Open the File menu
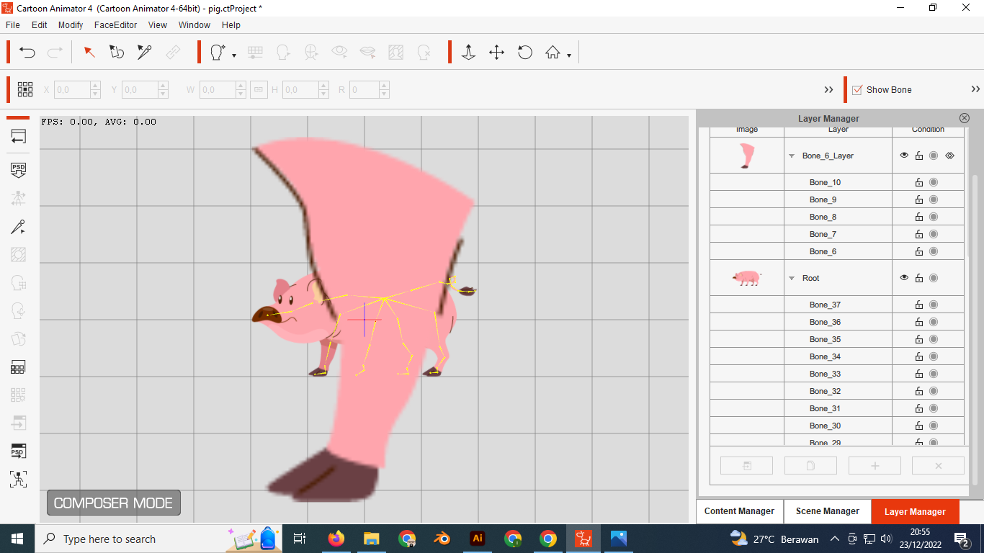Screen dimensions: 984x553 13,24
